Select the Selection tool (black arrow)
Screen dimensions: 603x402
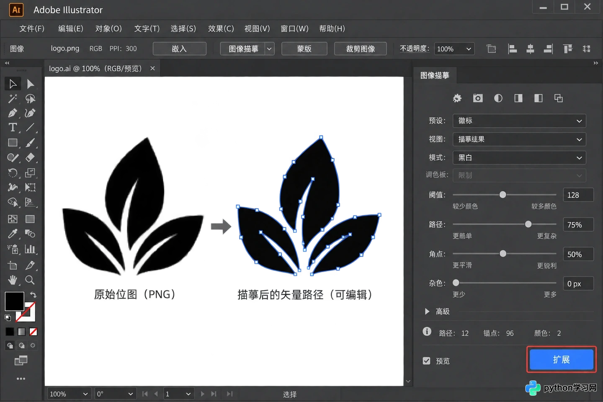click(x=13, y=84)
